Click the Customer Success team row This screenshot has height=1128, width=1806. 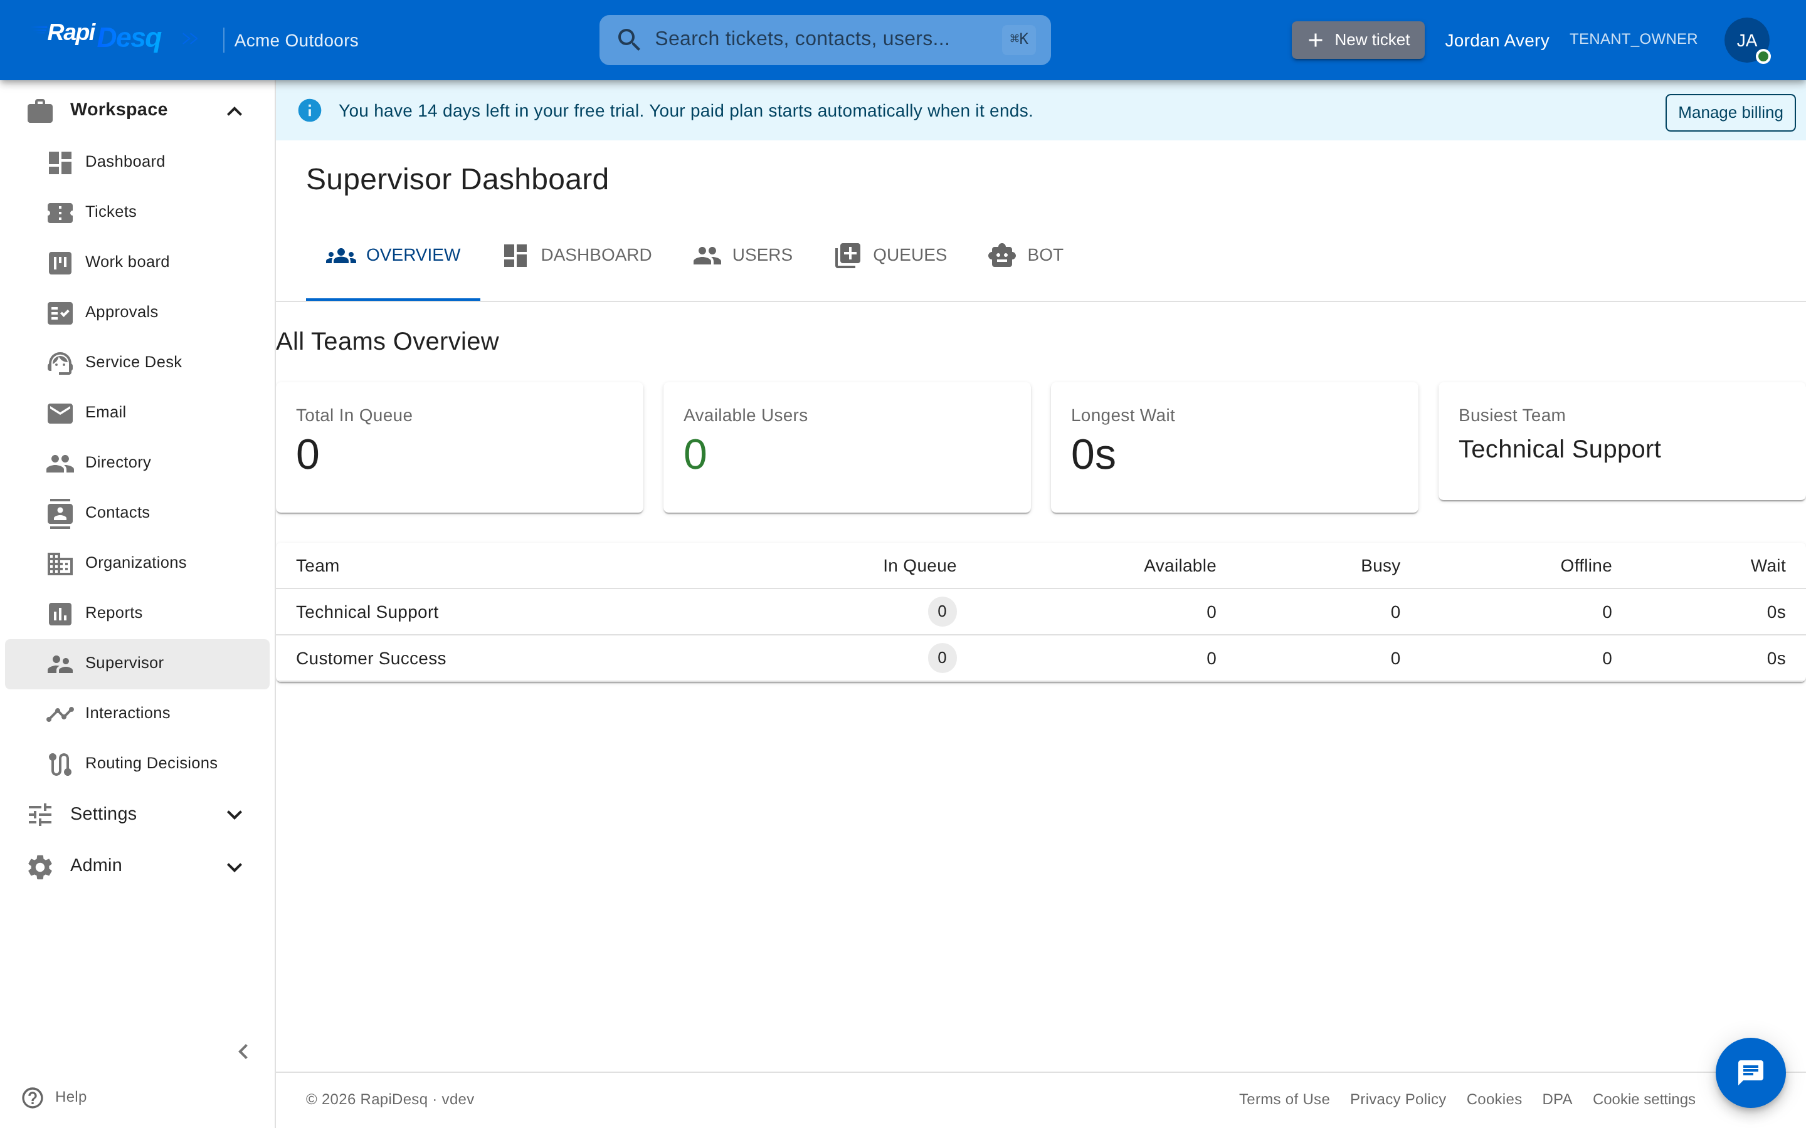pyautogui.click(x=1040, y=658)
